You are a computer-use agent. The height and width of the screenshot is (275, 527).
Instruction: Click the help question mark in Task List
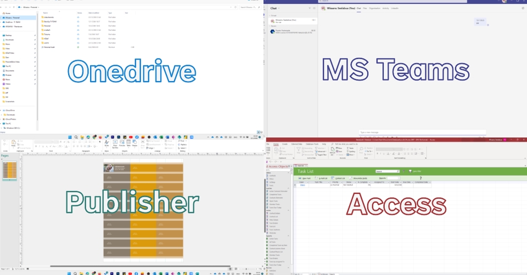421,177
